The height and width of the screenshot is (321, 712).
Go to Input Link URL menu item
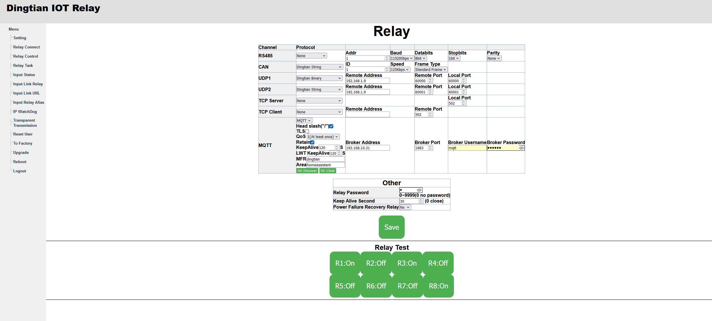tap(26, 93)
